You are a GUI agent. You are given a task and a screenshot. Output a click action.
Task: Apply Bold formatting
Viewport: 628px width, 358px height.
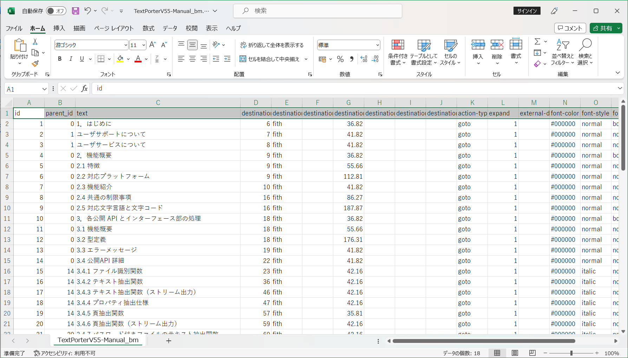60,59
